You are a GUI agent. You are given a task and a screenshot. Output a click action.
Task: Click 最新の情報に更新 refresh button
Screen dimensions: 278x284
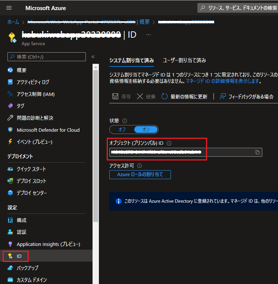(x=184, y=97)
